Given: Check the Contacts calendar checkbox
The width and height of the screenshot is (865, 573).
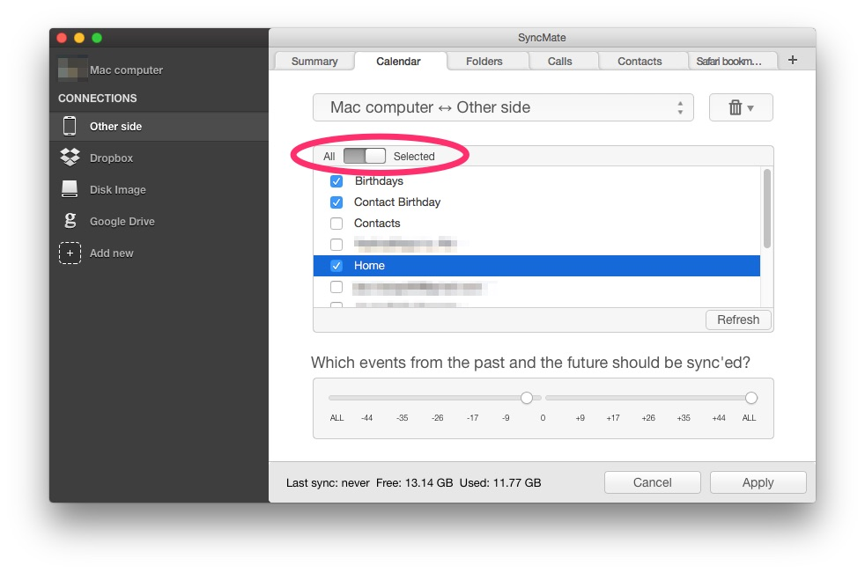Looking at the screenshot, I should tap(336, 224).
